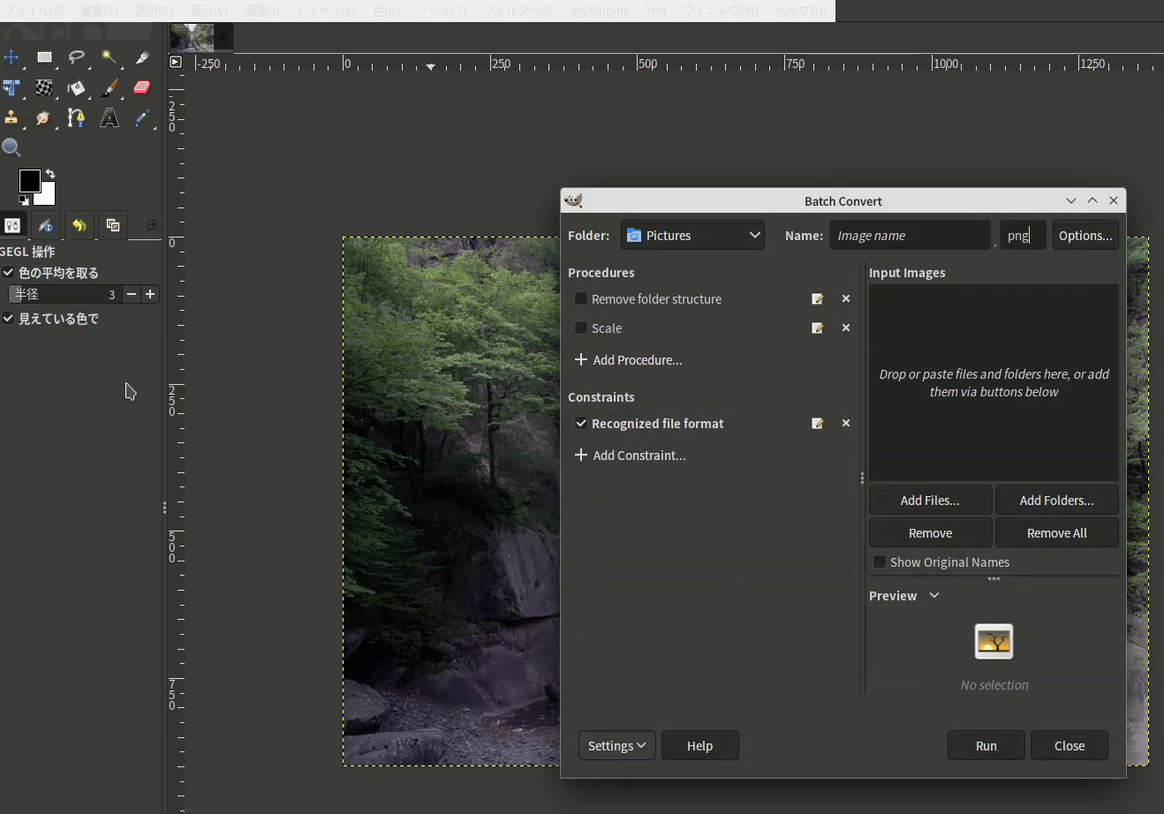The image size is (1164, 814).
Task: Uncheck Recognized file format constraint
Action: coord(581,423)
